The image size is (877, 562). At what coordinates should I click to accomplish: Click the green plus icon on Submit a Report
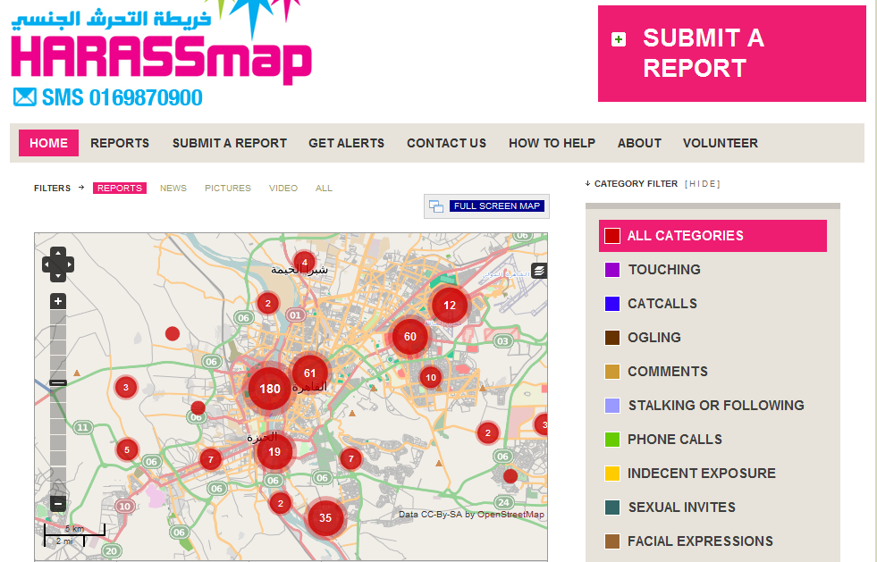619,39
